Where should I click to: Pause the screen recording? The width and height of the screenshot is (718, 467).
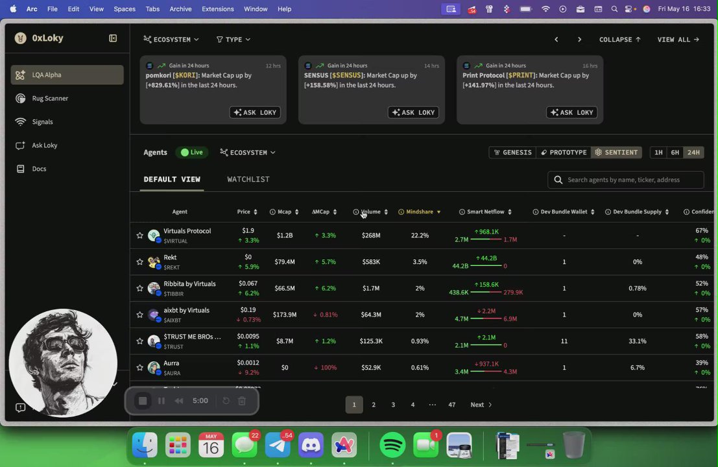tap(162, 401)
